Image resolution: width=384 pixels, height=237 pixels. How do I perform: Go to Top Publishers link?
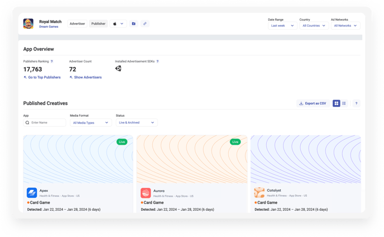pyautogui.click(x=42, y=77)
